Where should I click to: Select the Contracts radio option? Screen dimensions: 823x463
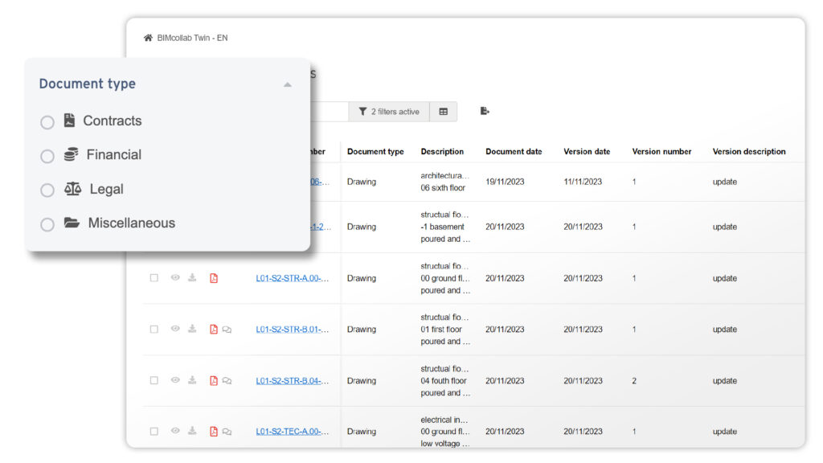click(47, 122)
